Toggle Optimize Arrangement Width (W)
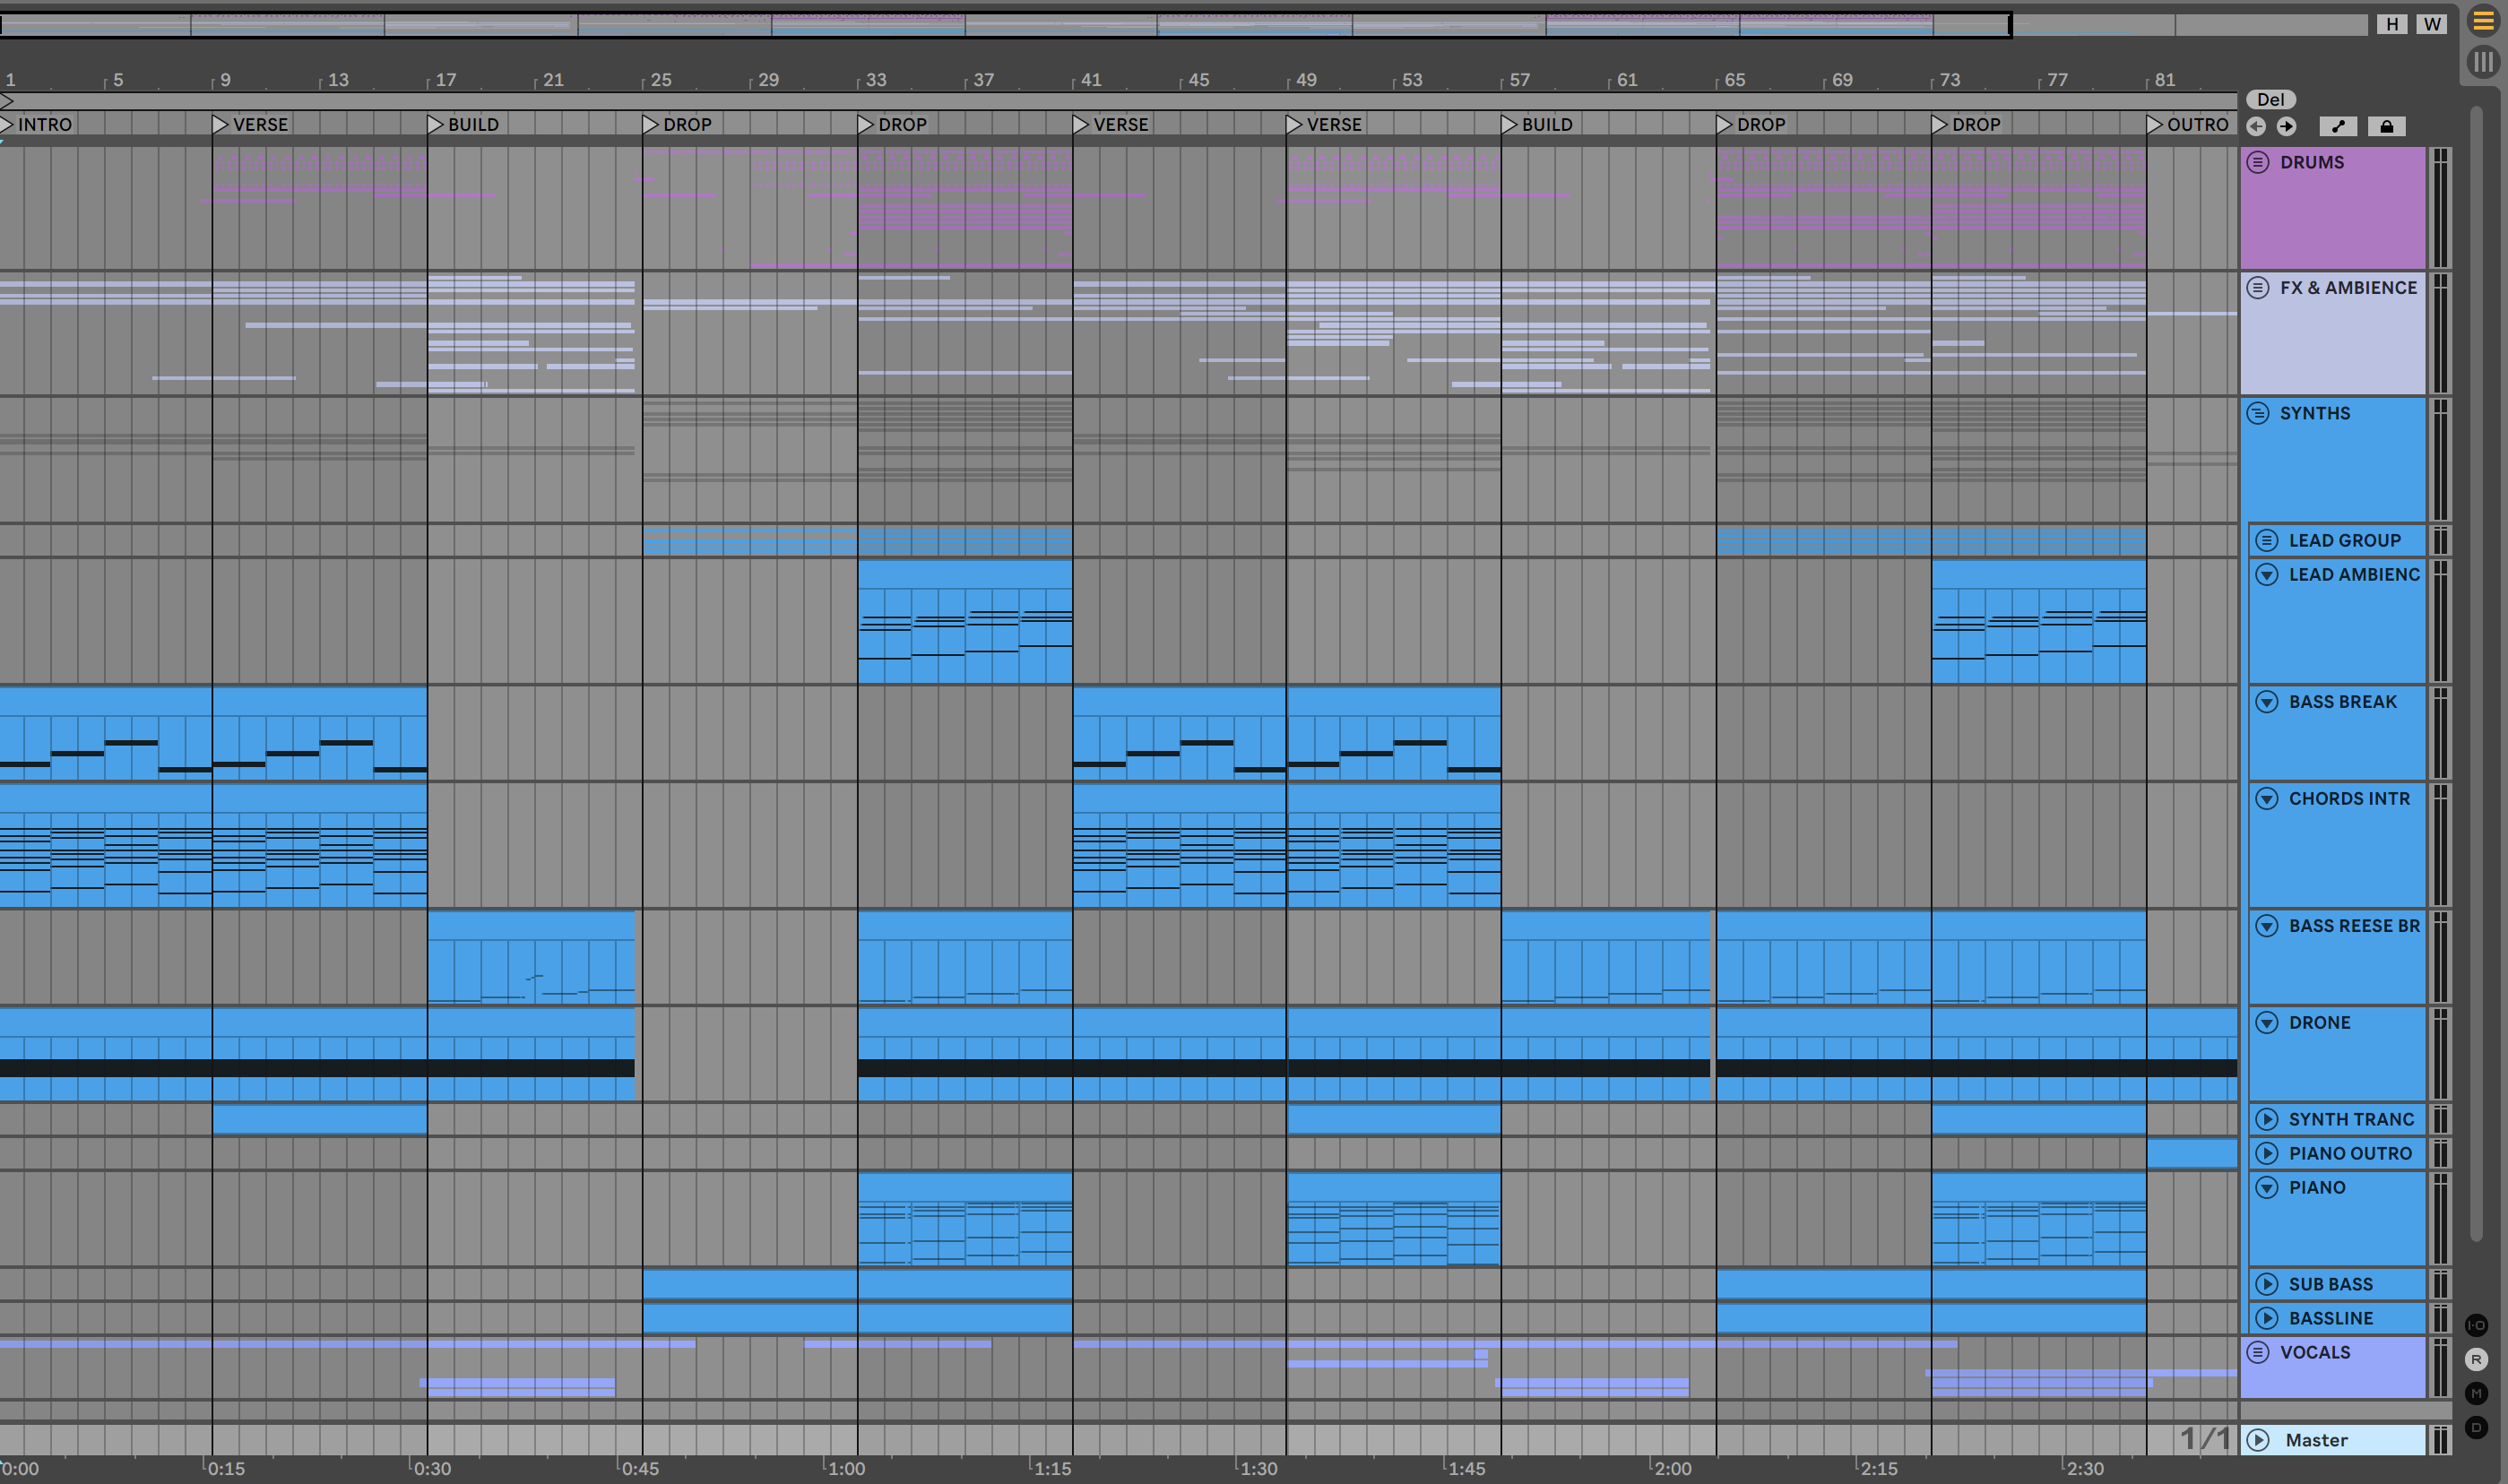The image size is (2508, 1484). point(2432,24)
